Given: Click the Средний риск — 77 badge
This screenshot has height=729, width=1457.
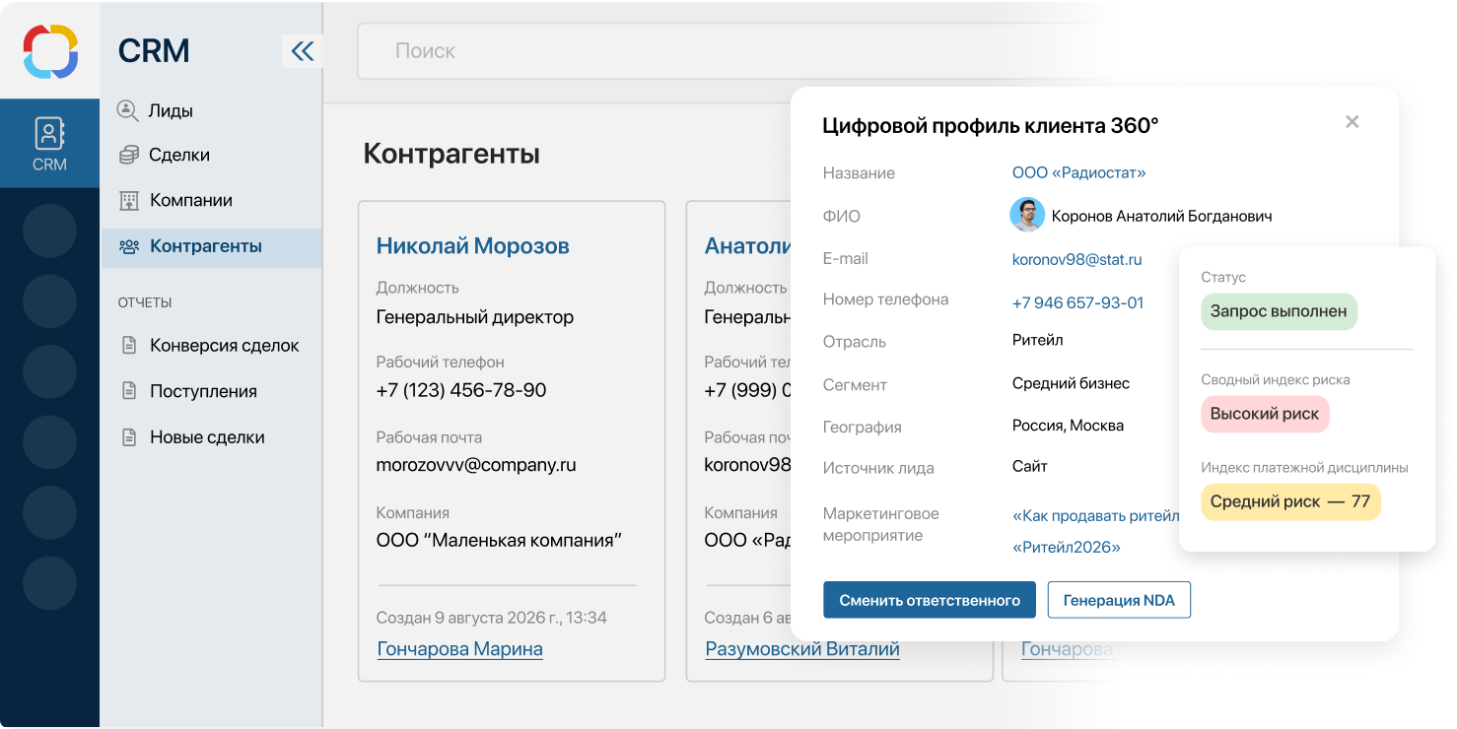Looking at the screenshot, I should pos(1290,501).
